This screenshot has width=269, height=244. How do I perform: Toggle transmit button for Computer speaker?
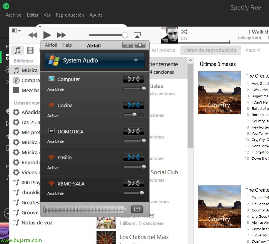click(x=134, y=79)
